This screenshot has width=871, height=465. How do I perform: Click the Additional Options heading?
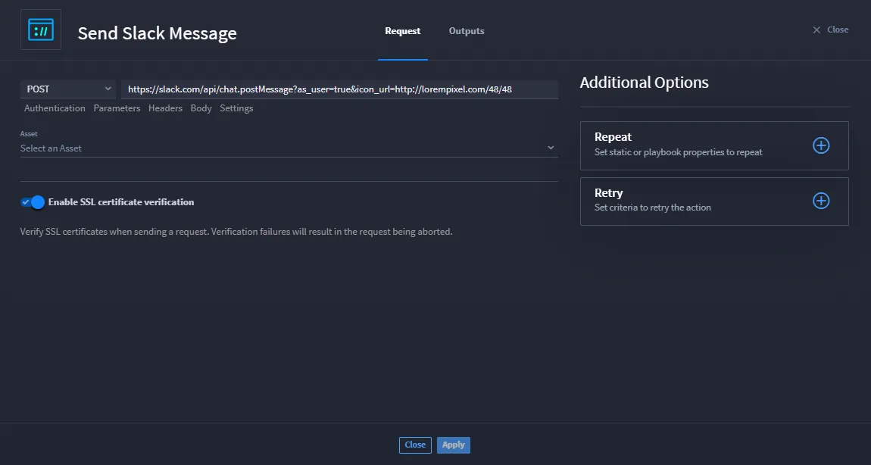pyautogui.click(x=645, y=83)
